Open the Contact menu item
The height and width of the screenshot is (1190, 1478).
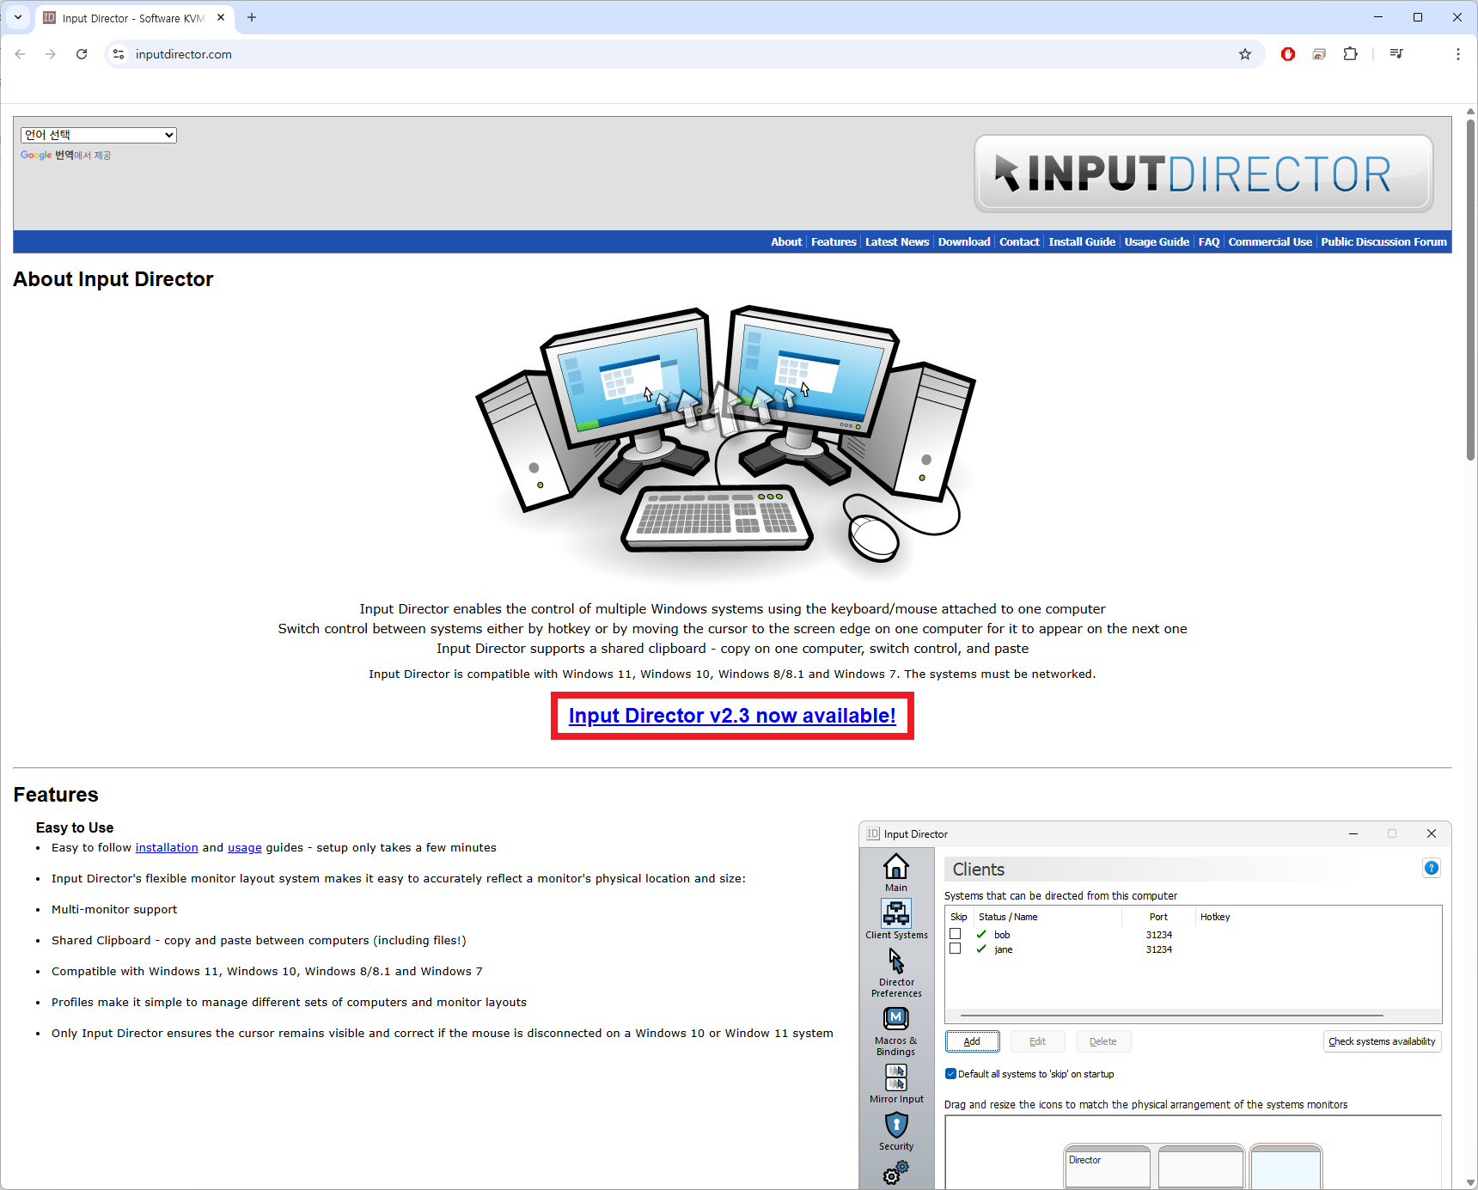click(x=1019, y=242)
